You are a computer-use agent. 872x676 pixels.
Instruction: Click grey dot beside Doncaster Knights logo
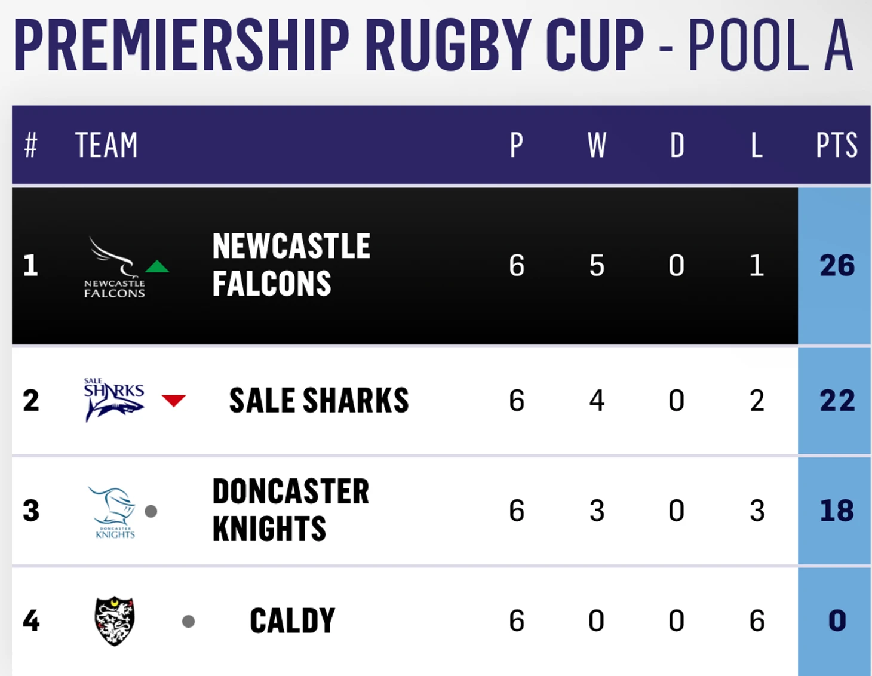pyautogui.click(x=151, y=511)
